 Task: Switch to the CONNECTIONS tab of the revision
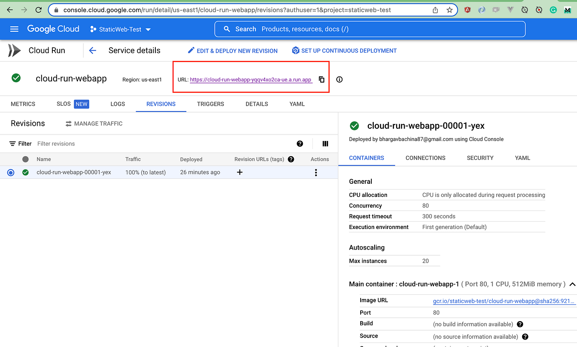425,158
